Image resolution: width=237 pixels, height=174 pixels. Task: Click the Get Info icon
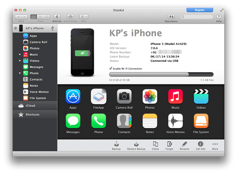pos(201,144)
